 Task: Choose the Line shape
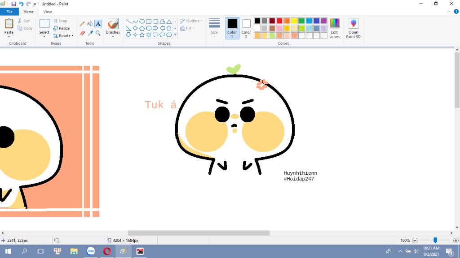128,21
